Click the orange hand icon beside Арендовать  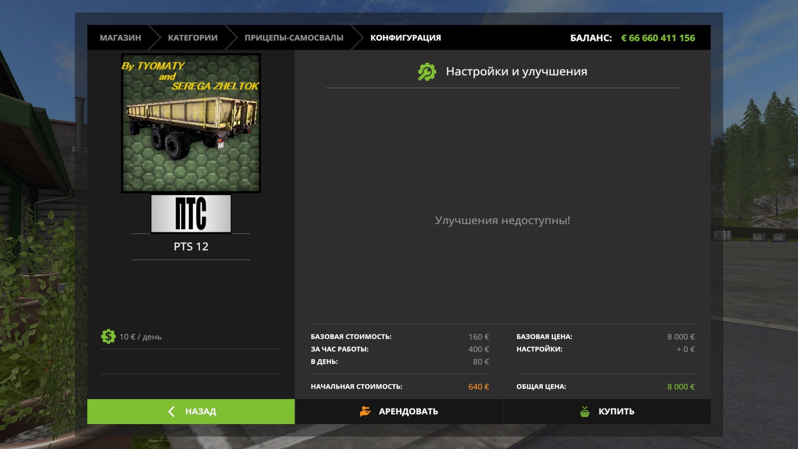[x=365, y=411]
